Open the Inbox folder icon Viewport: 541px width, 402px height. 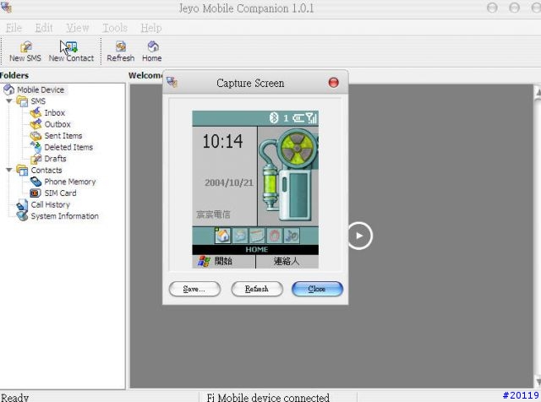click(x=36, y=112)
